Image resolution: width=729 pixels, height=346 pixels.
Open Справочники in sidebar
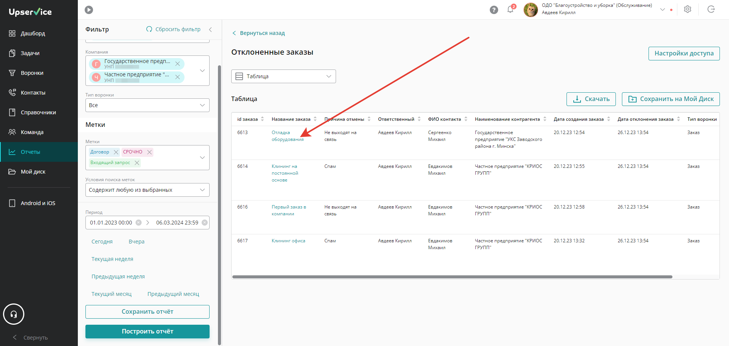coord(39,112)
